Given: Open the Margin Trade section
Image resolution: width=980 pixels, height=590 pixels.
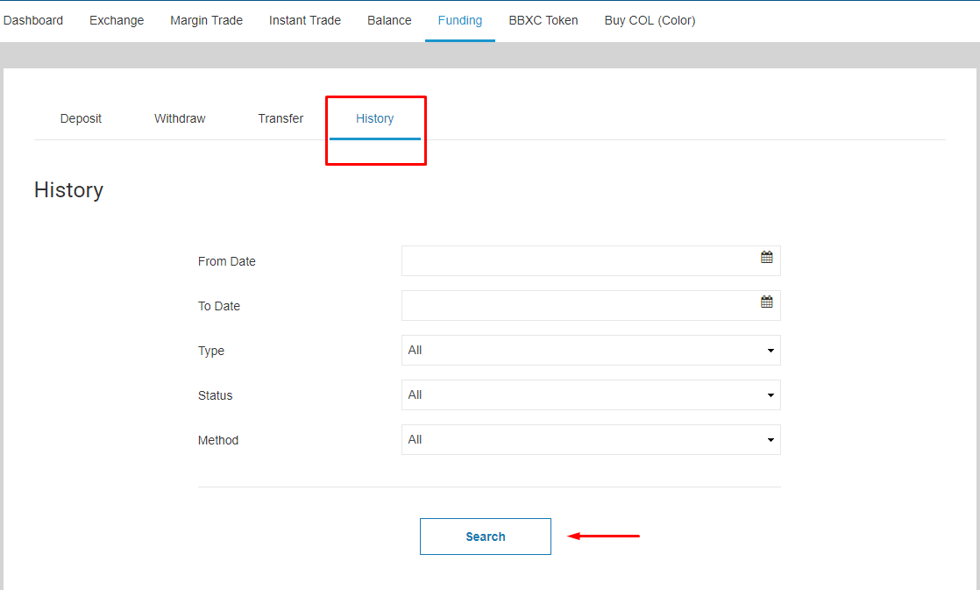Looking at the screenshot, I should click(206, 20).
